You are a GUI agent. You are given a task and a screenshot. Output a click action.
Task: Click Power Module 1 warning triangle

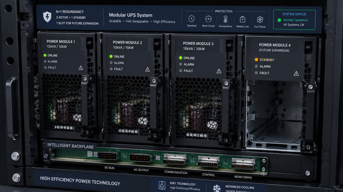[81, 68]
